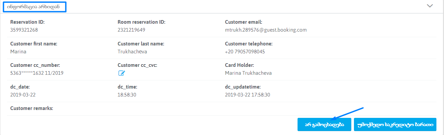Click the customer telephone number +20 79057098045
This screenshot has height=135, width=444.
tap(245, 52)
